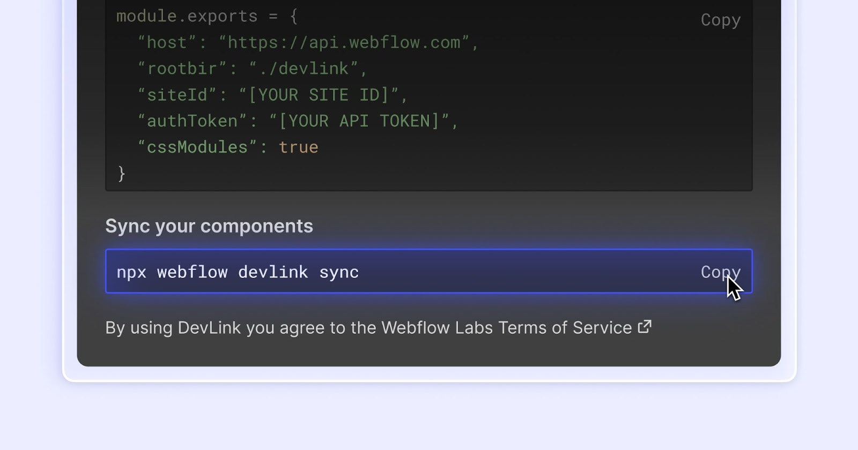Image resolution: width=858 pixels, height=450 pixels.
Task: Click the closing brace of the config block
Action: (122, 173)
